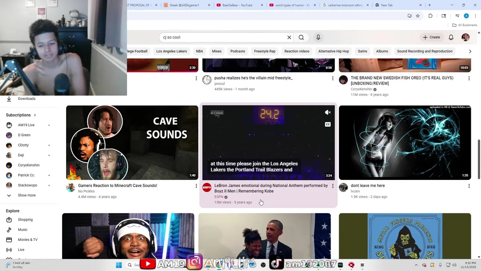This screenshot has height=271, width=481.
Task: Clear the search box with X
Action: tap(289, 37)
